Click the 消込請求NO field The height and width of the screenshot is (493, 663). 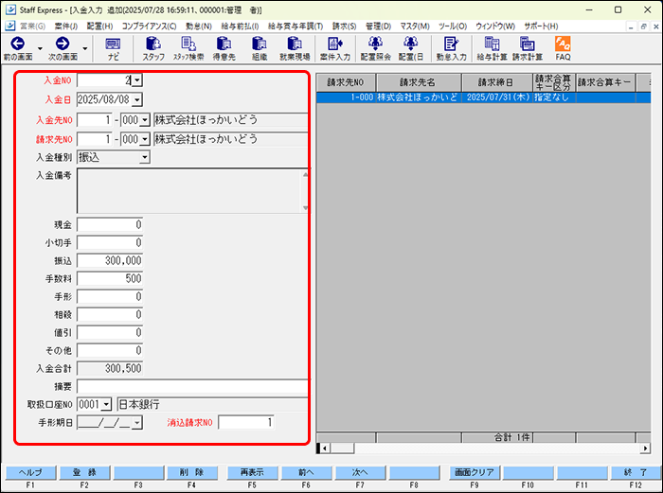[x=246, y=422]
